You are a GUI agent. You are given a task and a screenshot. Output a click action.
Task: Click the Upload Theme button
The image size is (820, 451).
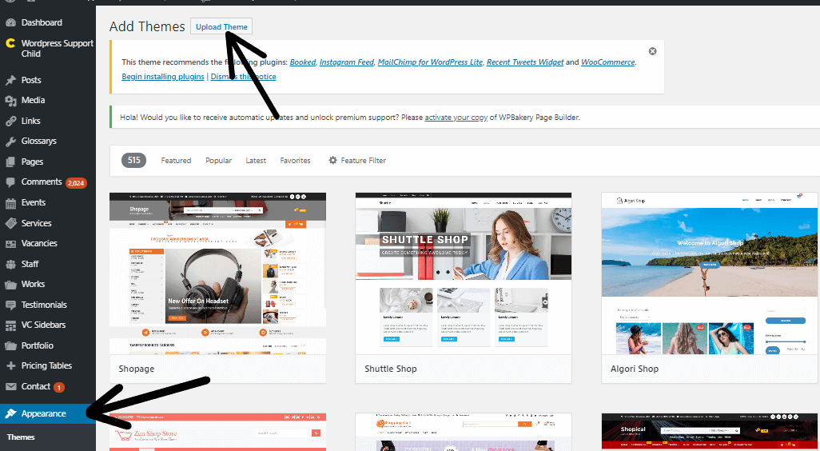221,26
